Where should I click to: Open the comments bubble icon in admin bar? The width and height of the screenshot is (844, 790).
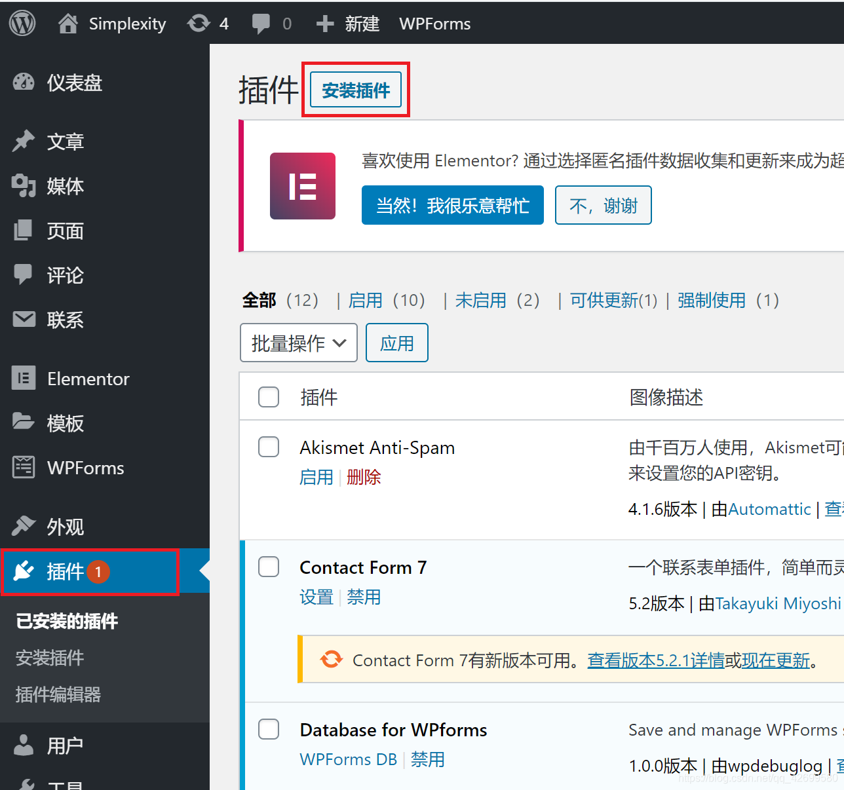pos(261,24)
